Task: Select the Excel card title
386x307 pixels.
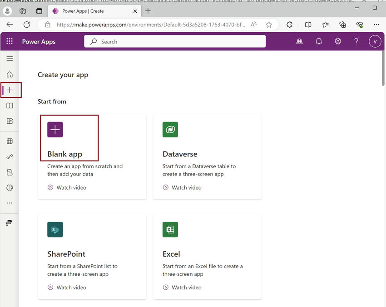Action: coord(171,254)
